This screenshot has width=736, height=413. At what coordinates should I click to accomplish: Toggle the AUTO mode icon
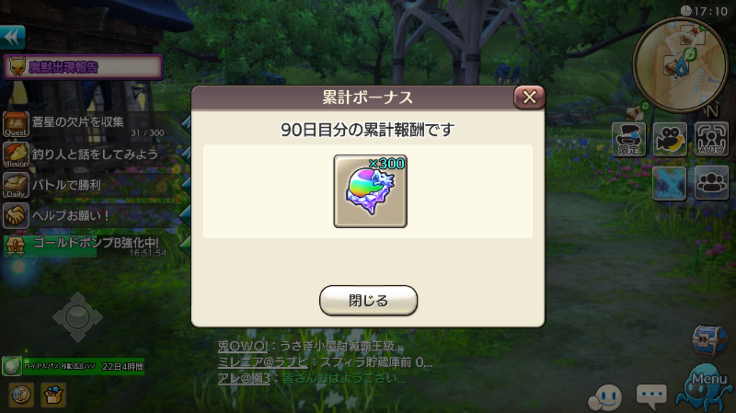[711, 139]
